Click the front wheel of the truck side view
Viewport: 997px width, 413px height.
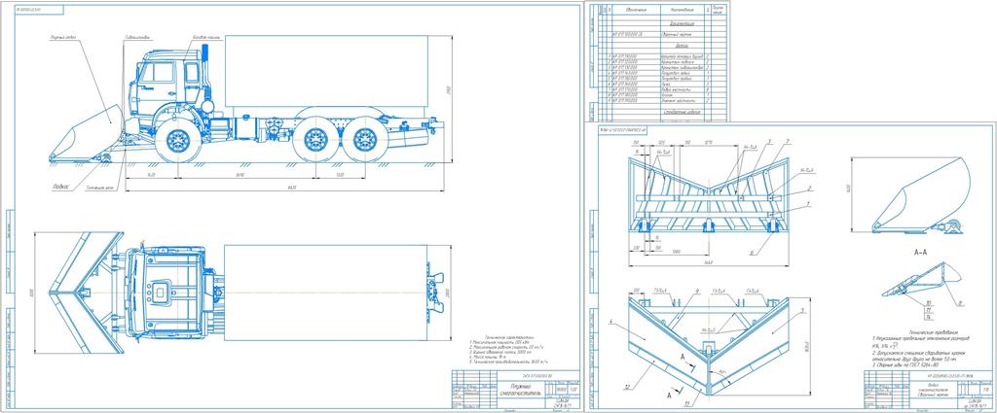178,140
